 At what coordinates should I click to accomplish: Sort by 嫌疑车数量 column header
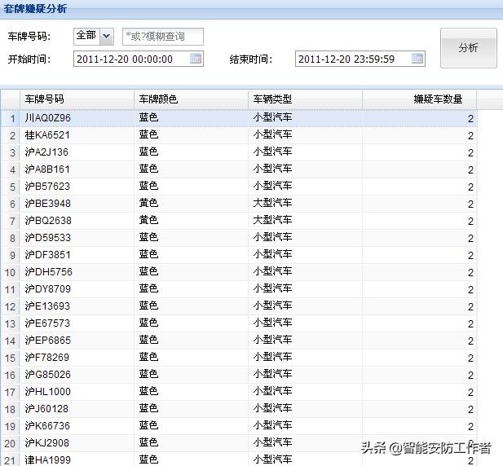click(419, 99)
